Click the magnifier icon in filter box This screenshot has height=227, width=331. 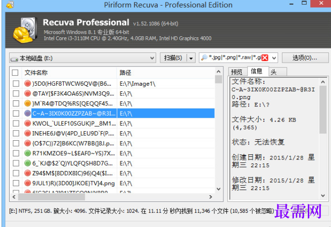204,58
